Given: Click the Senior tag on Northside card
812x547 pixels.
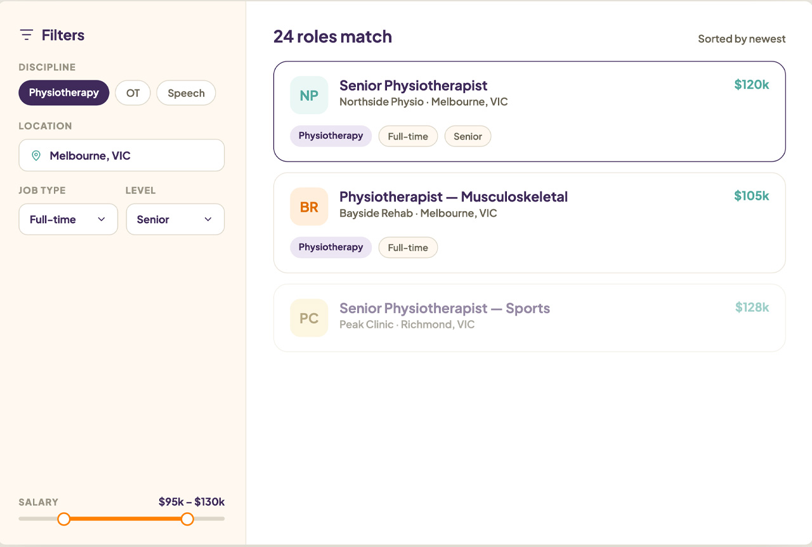Looking at the screenshot, I should tap(468, 136).
